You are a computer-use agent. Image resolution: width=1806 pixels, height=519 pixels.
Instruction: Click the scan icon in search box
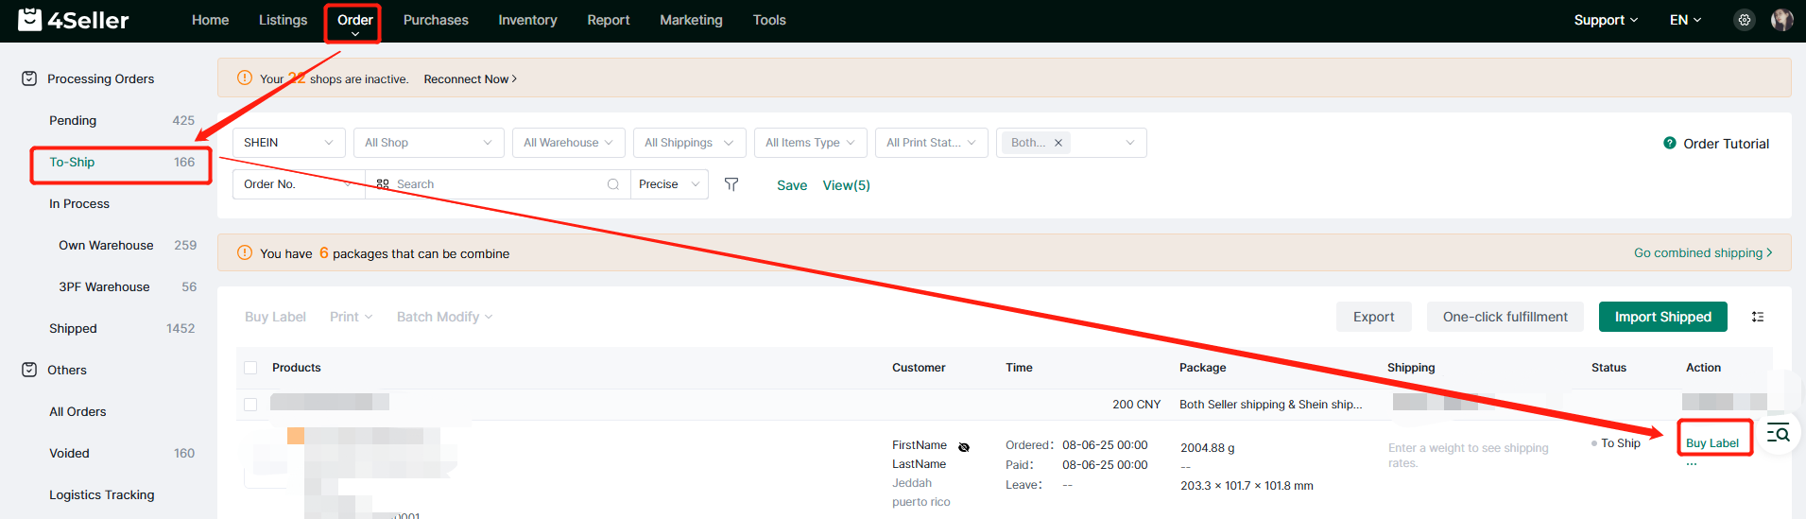pos(383,184)
